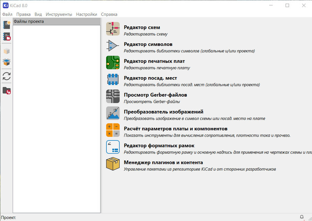Click the 'Просмотреть Gerber-файлы' description
Screen dimensions: 312x221
pyautogui.click(x=152, y=102)
